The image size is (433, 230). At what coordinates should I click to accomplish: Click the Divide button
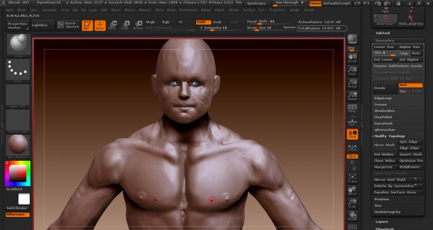(385, 88)
